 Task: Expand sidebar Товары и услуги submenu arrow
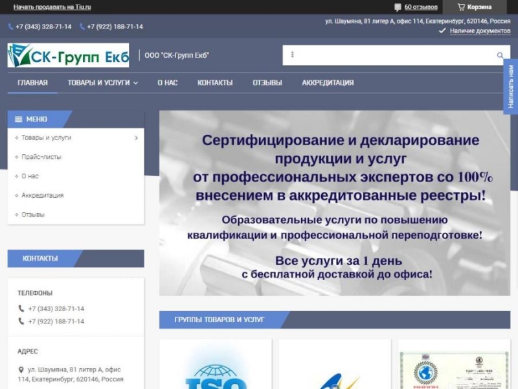(136, 138)
